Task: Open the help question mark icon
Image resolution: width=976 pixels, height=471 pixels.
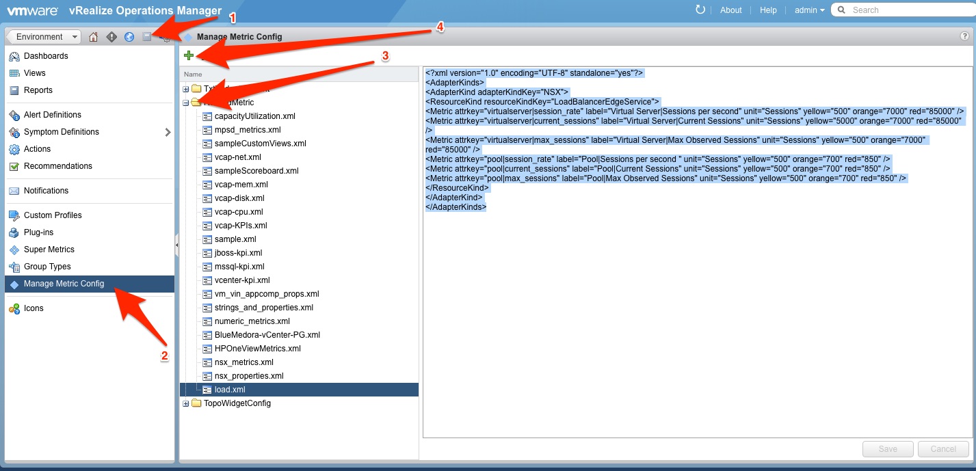Action: pyautogui.click(x=964, y=37)
